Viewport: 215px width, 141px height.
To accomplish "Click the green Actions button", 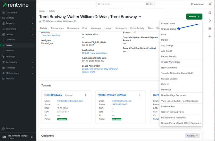I will tap(194, 17).
